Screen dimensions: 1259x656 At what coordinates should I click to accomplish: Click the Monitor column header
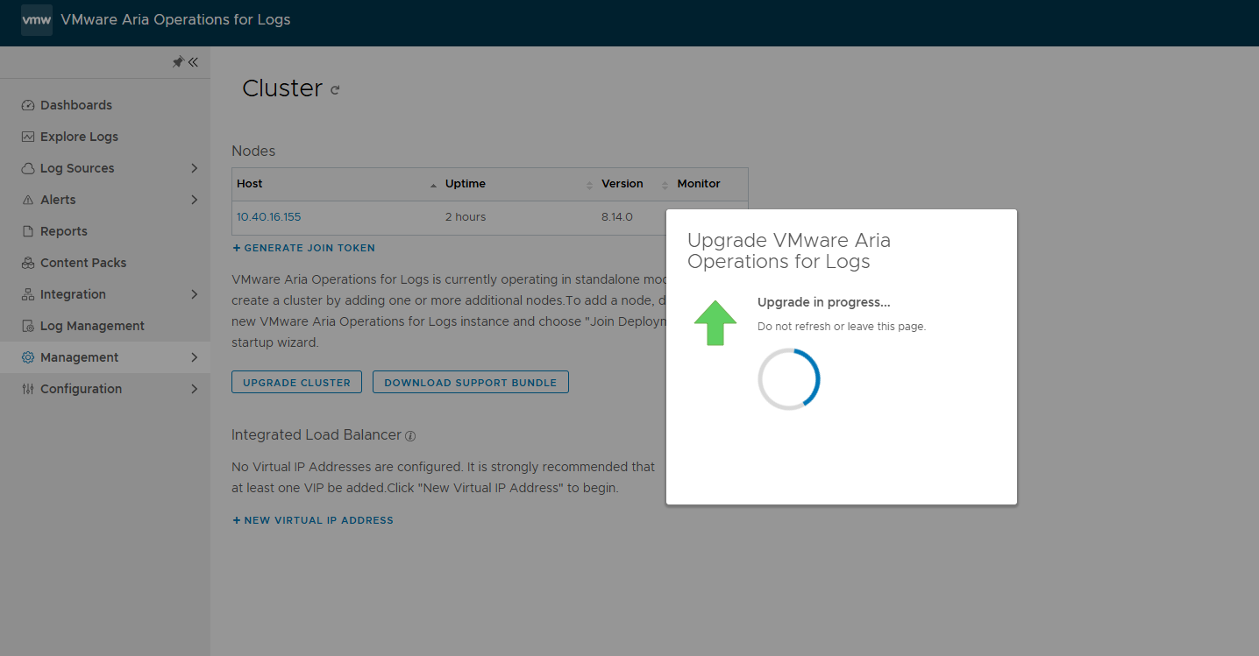[699, 184]
